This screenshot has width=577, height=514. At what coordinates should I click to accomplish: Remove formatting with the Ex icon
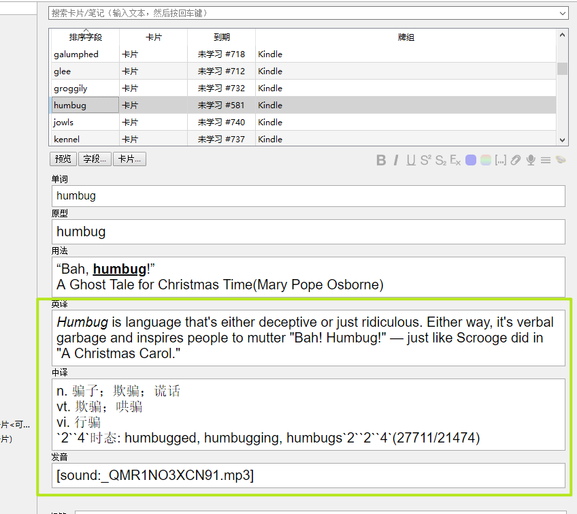(x=455, y=160)
